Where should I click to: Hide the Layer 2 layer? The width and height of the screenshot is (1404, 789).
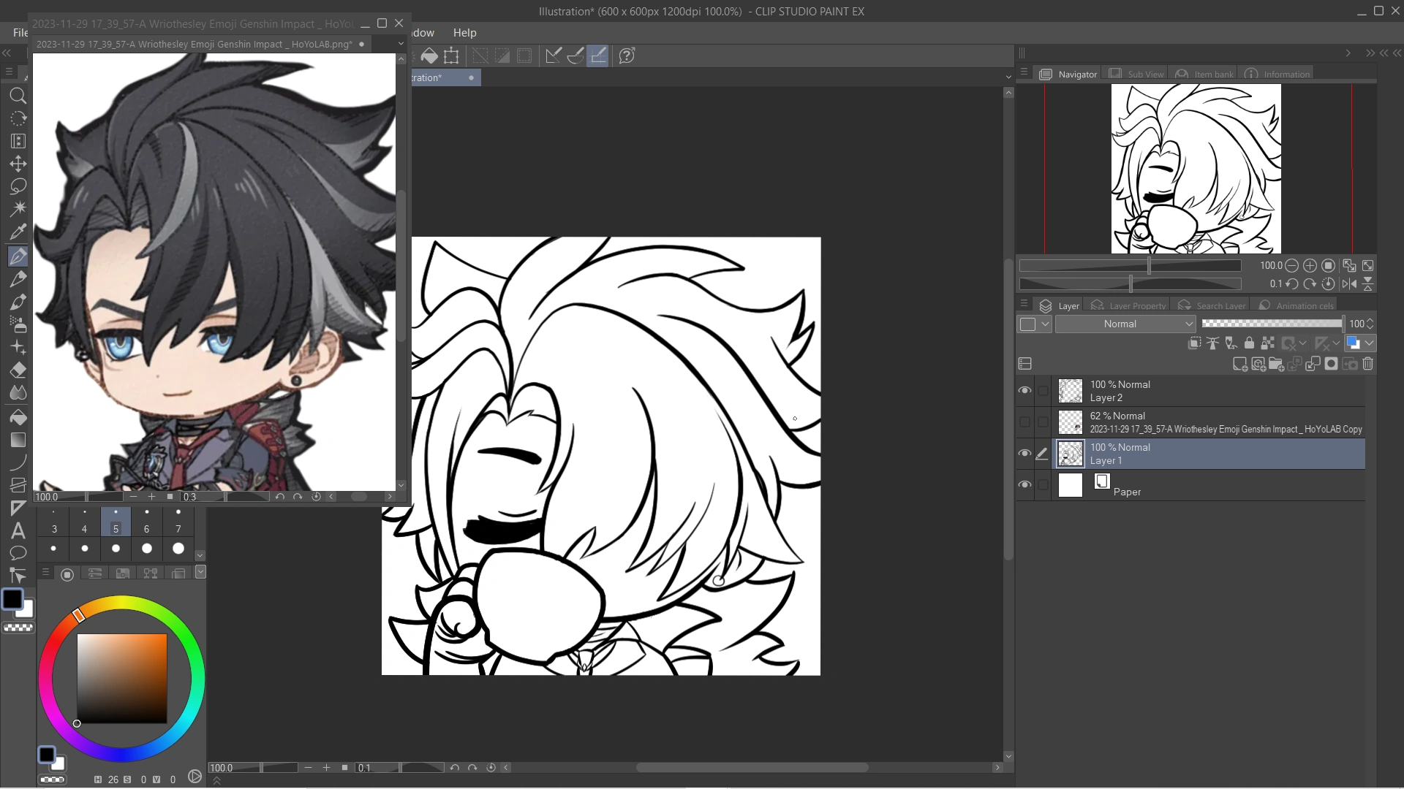coord(1025,391)
